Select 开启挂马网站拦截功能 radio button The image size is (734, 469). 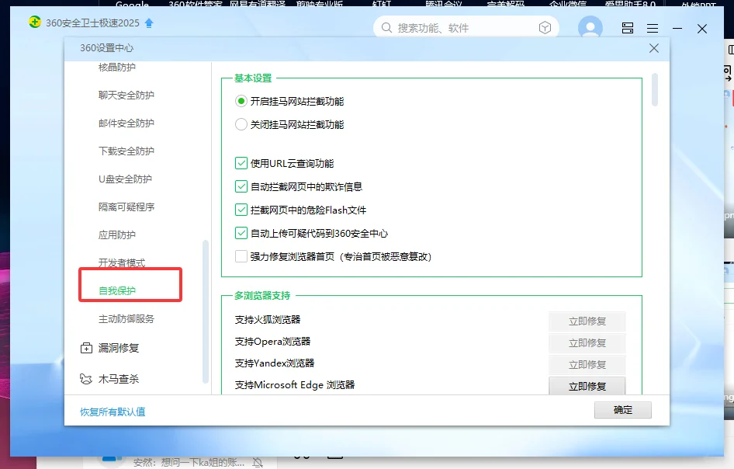(x=241, y=101)
